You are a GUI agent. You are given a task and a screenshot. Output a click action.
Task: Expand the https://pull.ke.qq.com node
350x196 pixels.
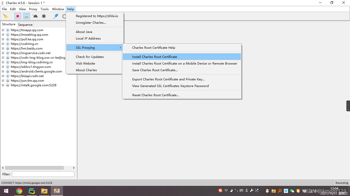[x=3, y=39]
